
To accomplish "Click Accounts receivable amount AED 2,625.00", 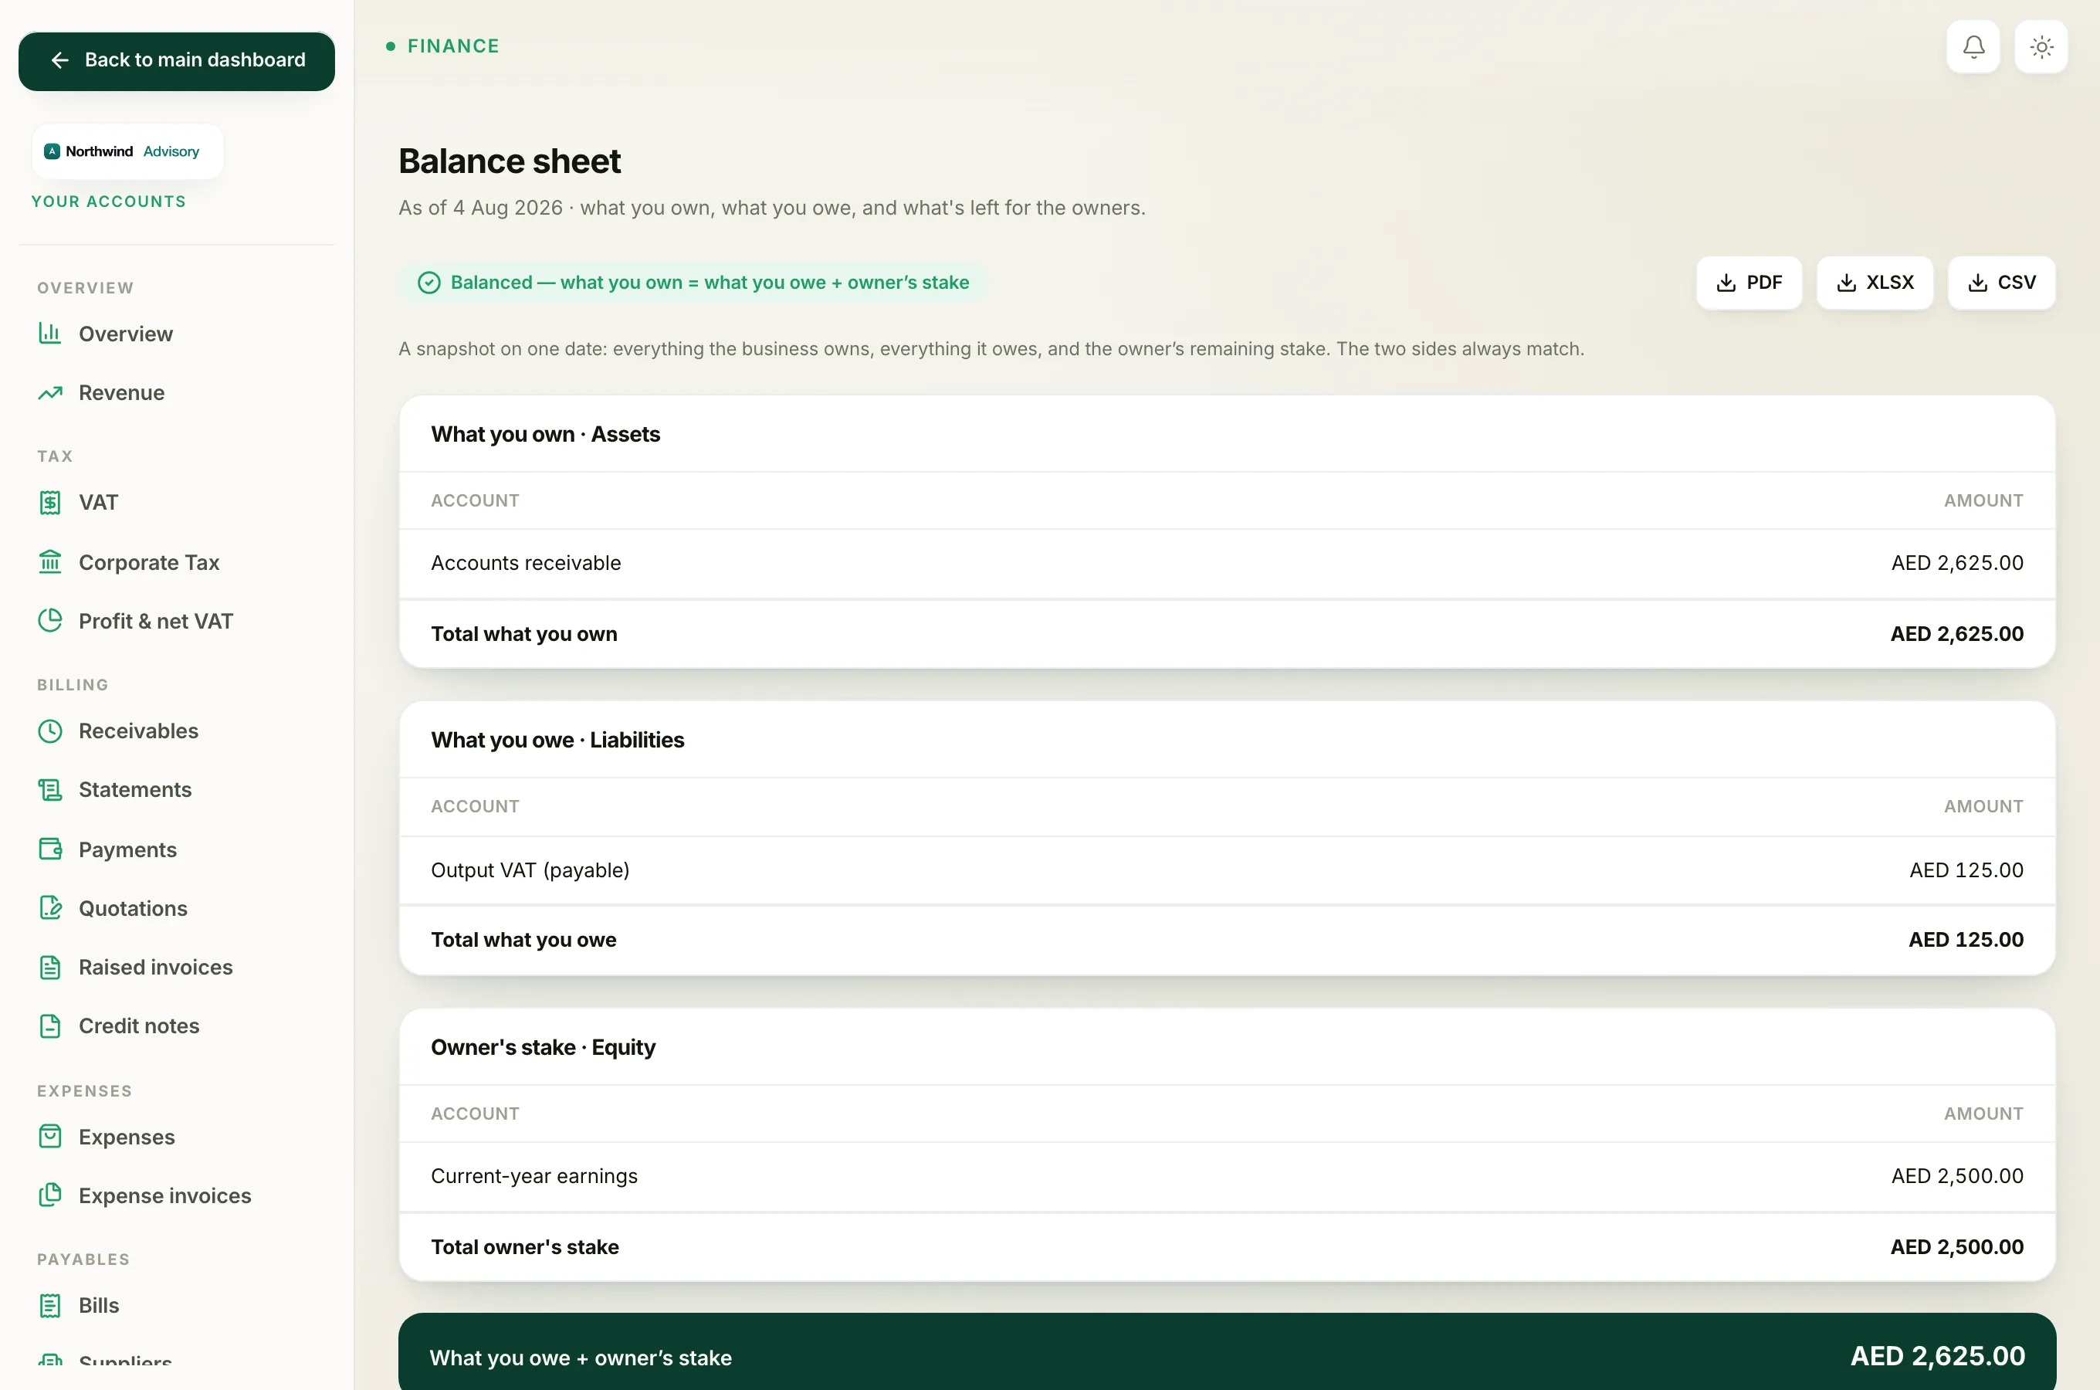I will point(1956,563).
